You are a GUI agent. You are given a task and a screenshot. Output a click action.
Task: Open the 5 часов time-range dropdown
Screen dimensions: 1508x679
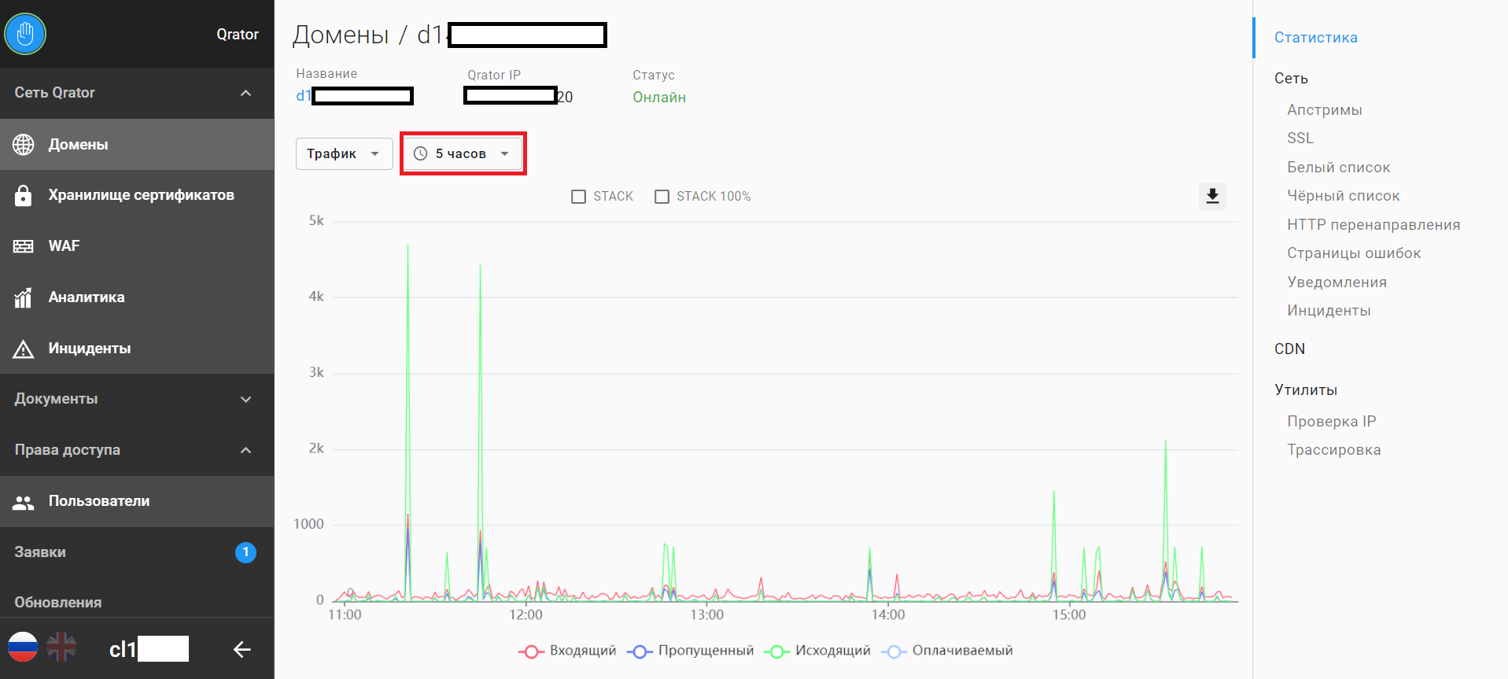pyautogui.click(x=463, y=153)
